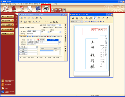The height and width of the screenshot is (97, 125).
Task: Click the address lookup pen icon beside 住所1
Action: (x=60, y=42)
